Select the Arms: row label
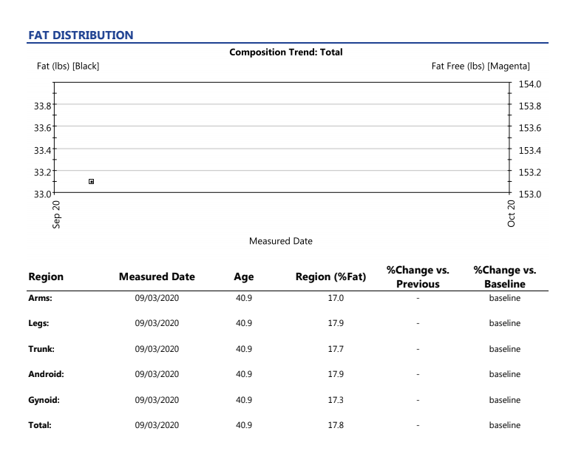 [x=40, y=298]
